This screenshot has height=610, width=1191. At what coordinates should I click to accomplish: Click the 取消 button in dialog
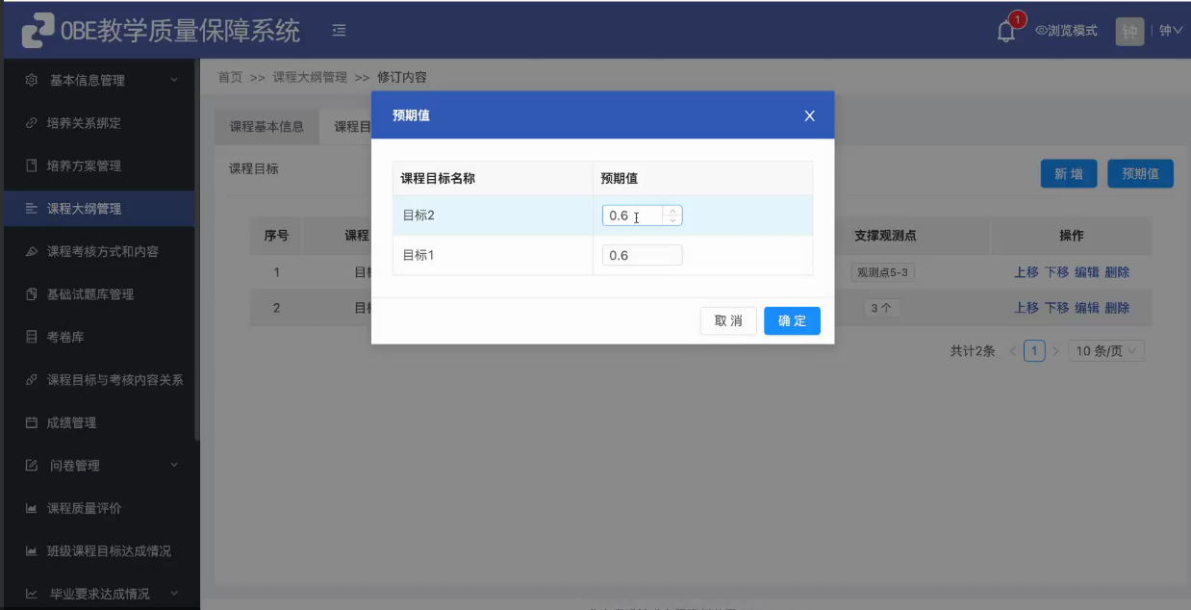pos(728,321)
